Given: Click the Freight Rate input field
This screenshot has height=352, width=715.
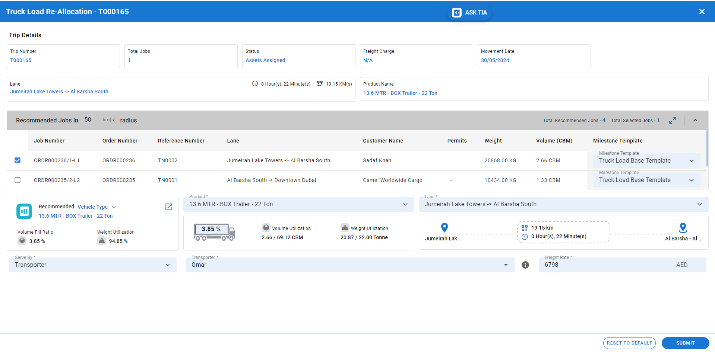Looking at the screenshot, I should (607, 265).
